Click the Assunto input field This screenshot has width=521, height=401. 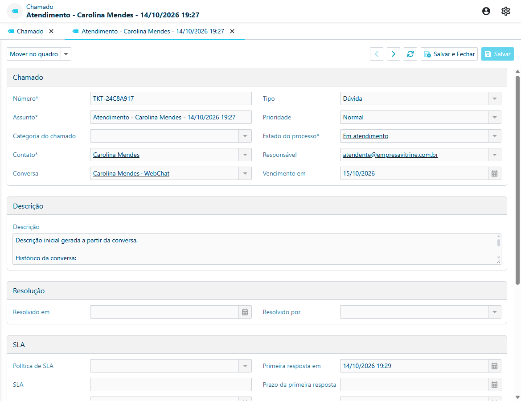171,117
